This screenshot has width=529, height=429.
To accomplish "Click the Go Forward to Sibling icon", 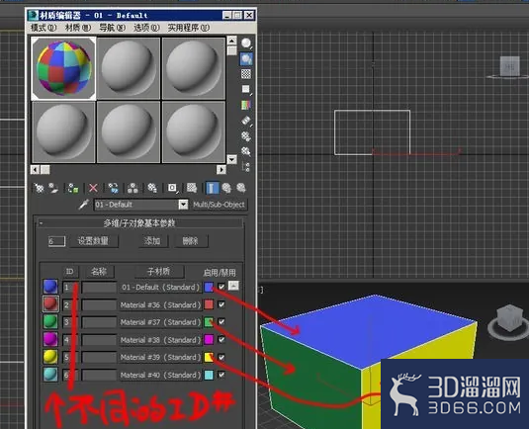I will tap(241, 188).
